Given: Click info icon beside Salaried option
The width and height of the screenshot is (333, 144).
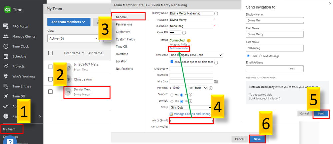Looking at the screenshot, I should click(190, 95).
